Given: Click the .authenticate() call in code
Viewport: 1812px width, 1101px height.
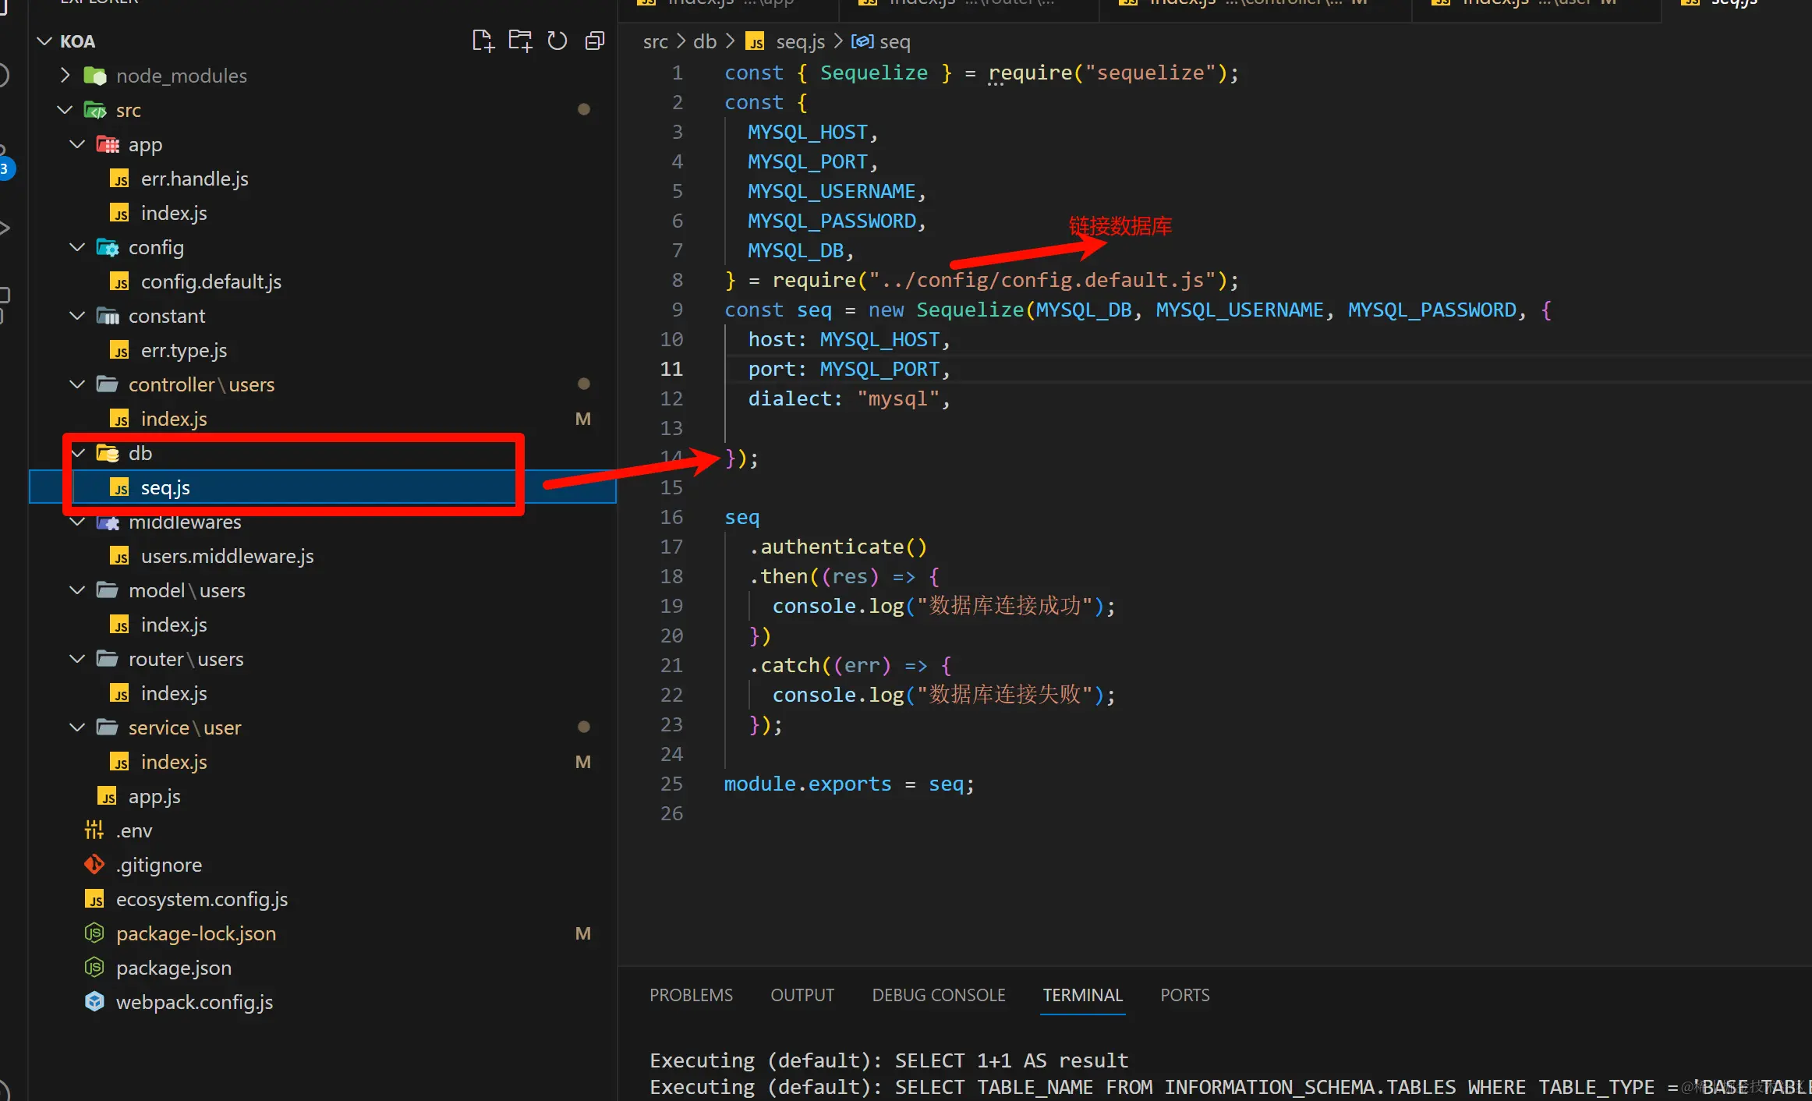Looking at the screenshot, I should 838,547.
